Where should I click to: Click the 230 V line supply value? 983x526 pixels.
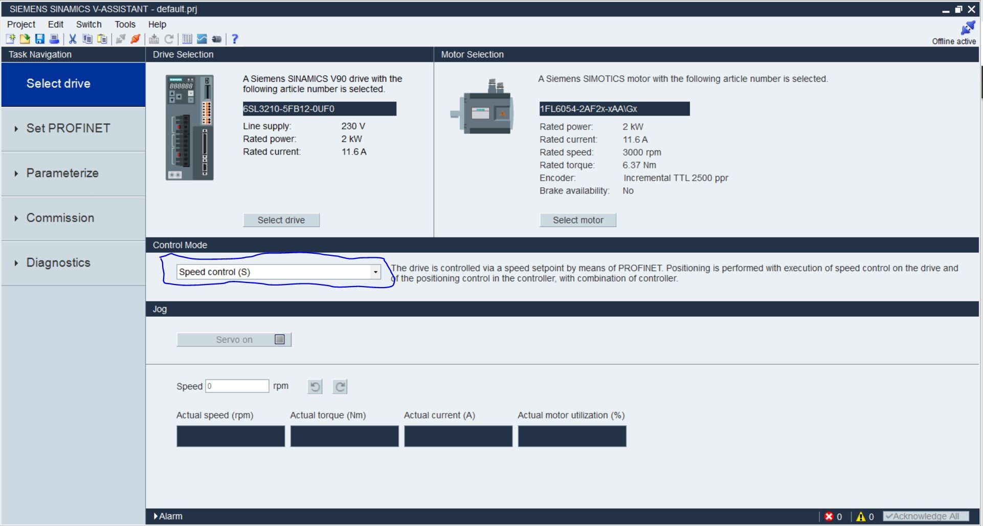click(x=353, y=126)
